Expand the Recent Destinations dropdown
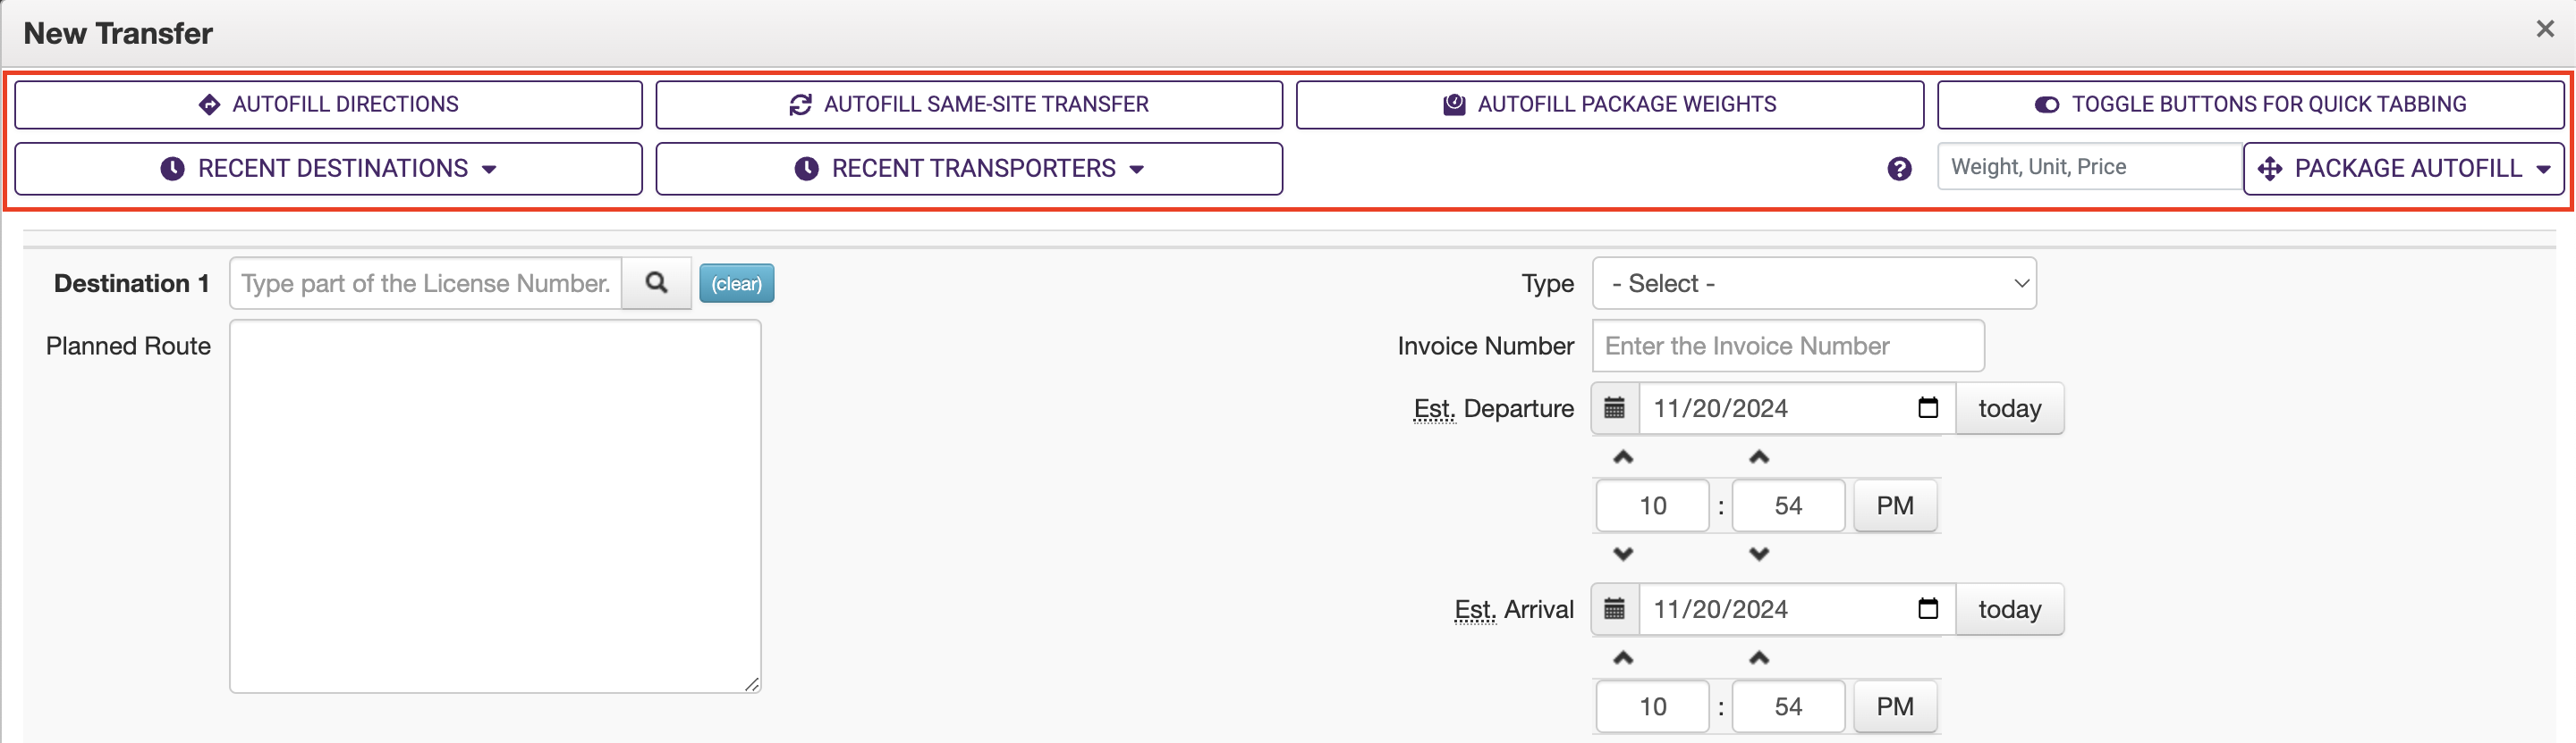2576x743 pixels. tap(328, 169)
